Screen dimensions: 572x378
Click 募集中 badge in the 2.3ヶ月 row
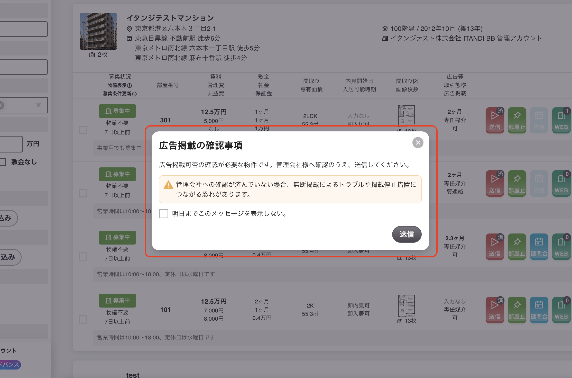117,237
